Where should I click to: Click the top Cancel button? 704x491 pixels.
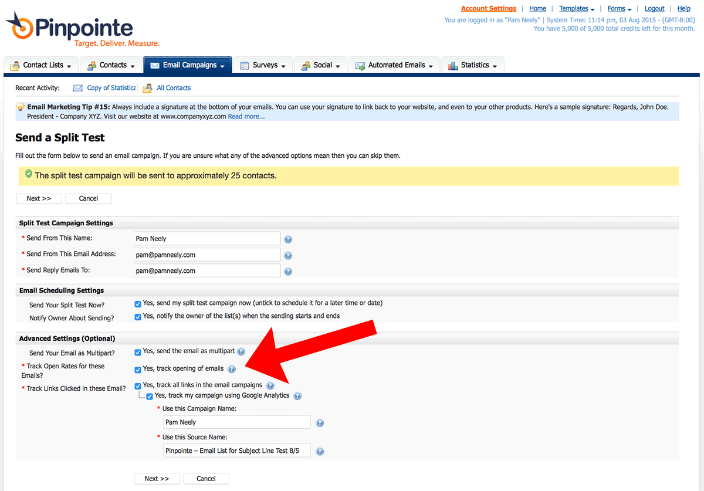coord(89,199)
